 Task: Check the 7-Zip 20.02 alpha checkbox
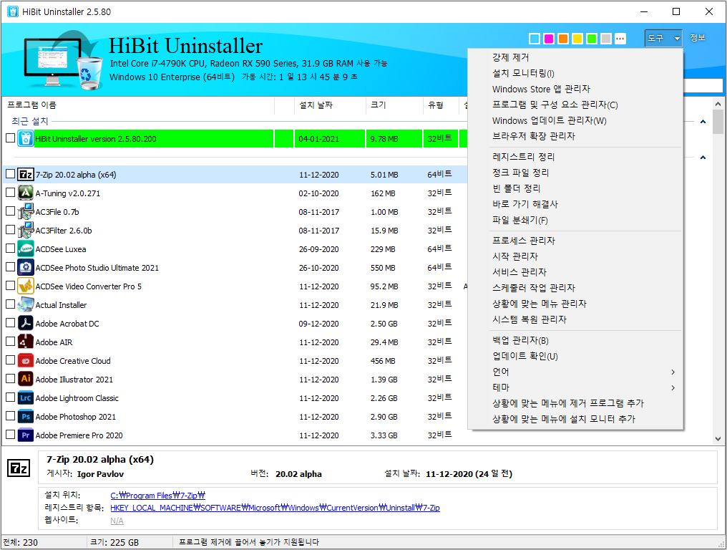[x=10, y=174]
